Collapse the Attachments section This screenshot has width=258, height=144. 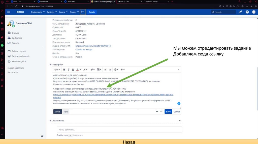[50, 121]
